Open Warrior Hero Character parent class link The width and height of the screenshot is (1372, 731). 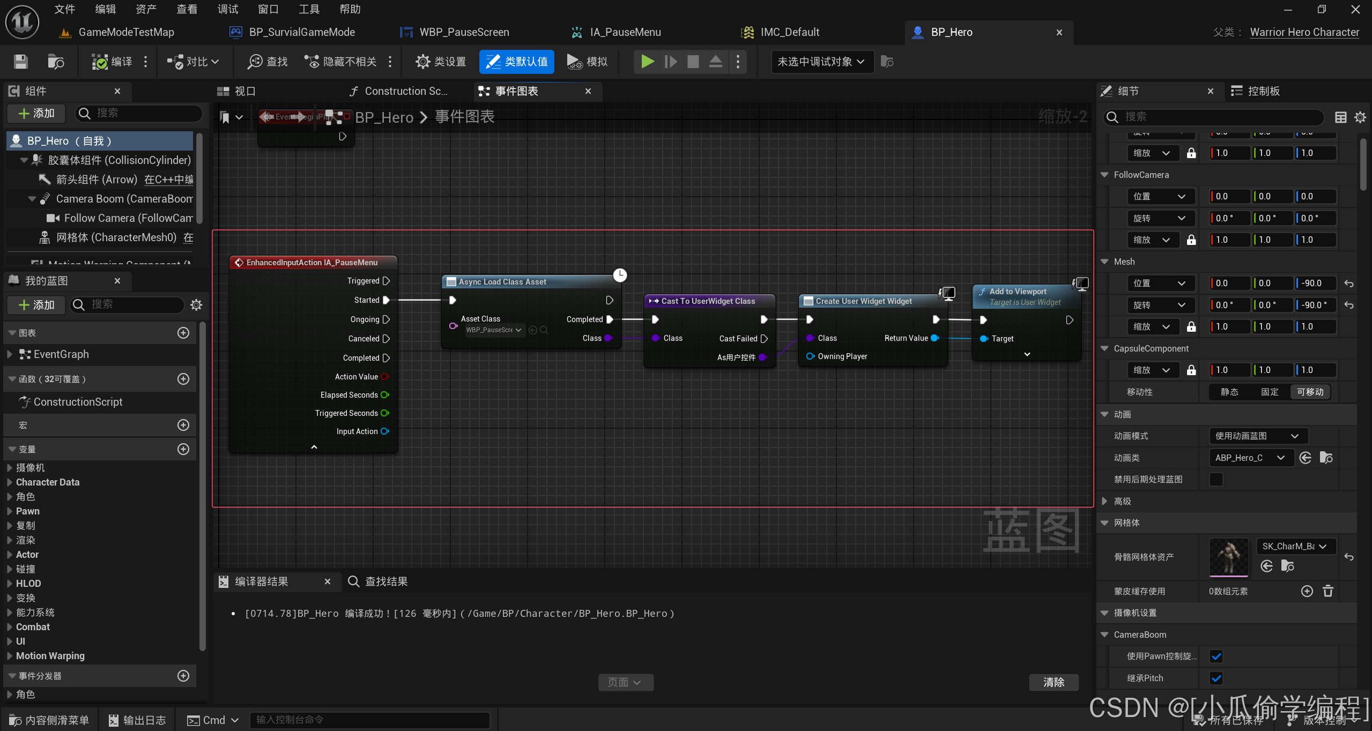(1304, 32)
